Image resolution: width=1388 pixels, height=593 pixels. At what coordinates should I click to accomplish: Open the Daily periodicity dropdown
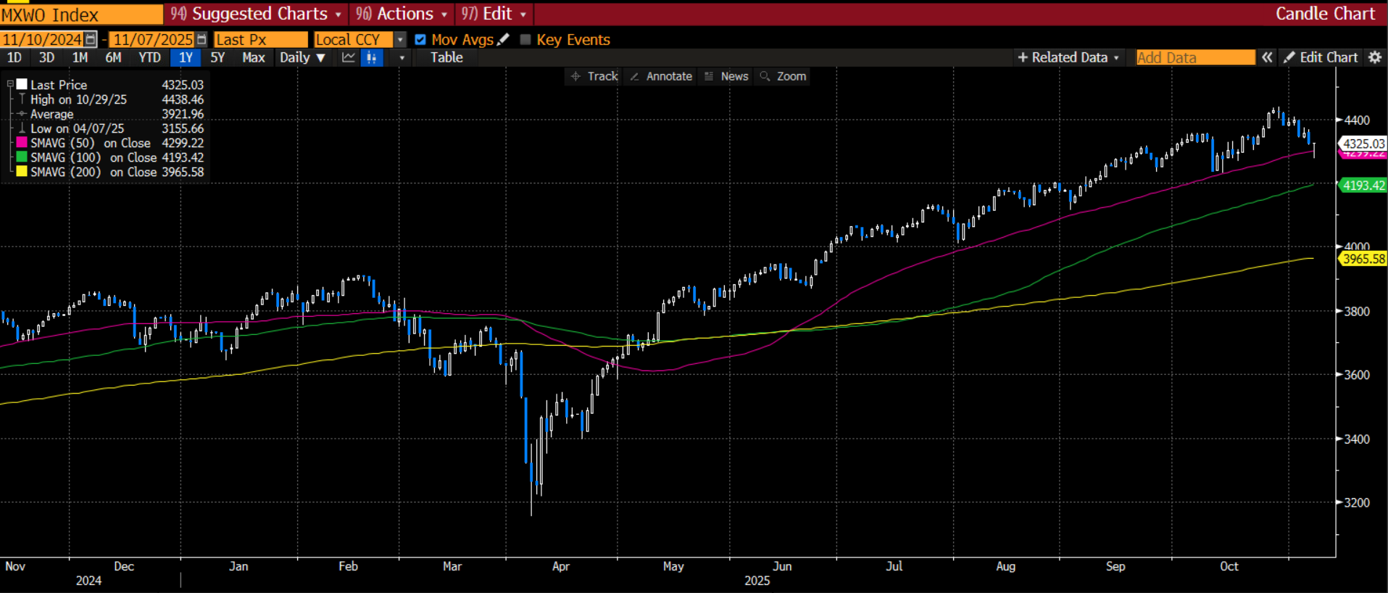[302, 58]
